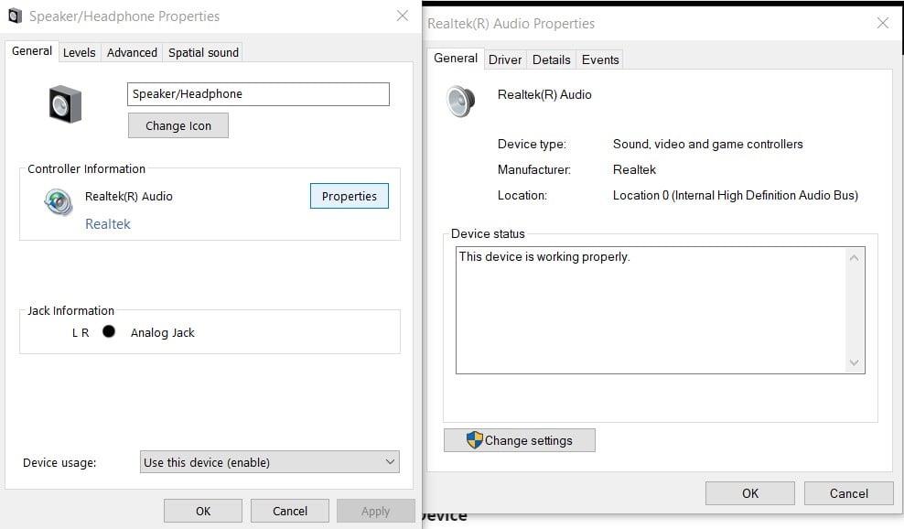Open the Details tab

pos(551,59)
